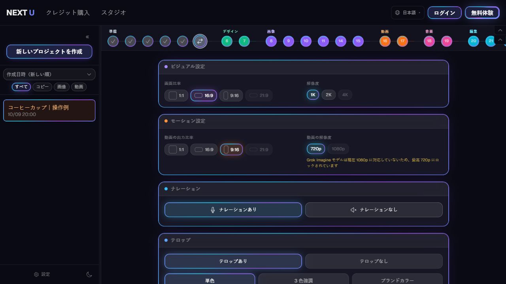This screenshot has width=506, height=284.
Task: Select 16:9 output ratio in モーション設定
Action: [204, 149]
